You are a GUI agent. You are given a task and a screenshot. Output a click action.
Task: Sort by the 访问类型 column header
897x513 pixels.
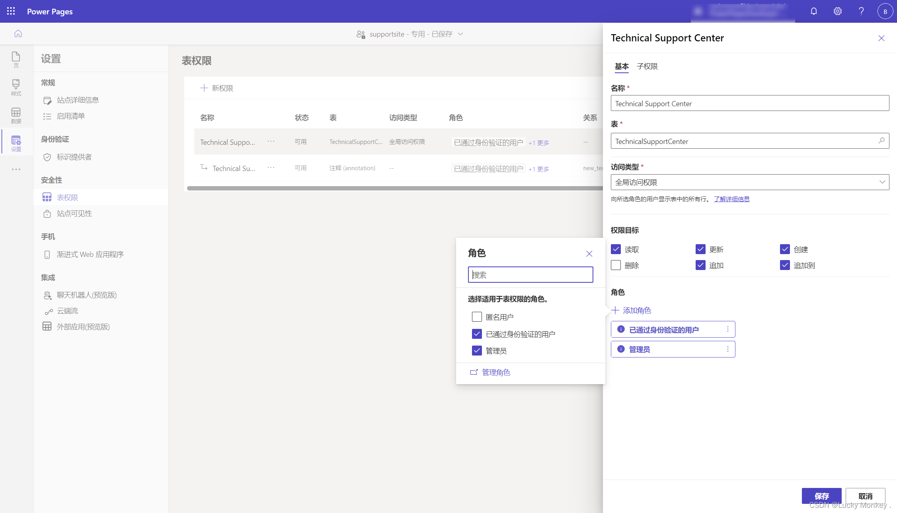coord(403,118)
